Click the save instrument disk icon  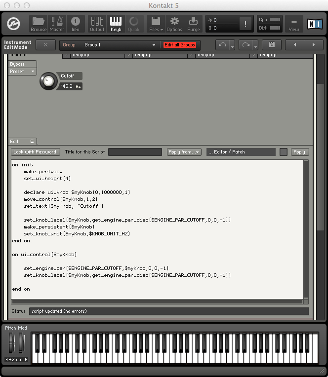tap(272, 45)
